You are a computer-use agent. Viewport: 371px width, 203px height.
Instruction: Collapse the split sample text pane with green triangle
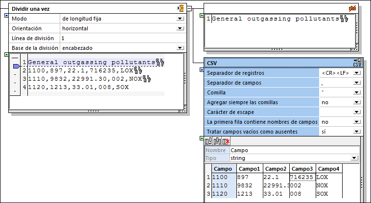click(5, 54)
